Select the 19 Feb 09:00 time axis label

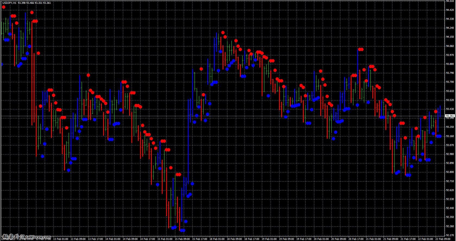(286, 239)
